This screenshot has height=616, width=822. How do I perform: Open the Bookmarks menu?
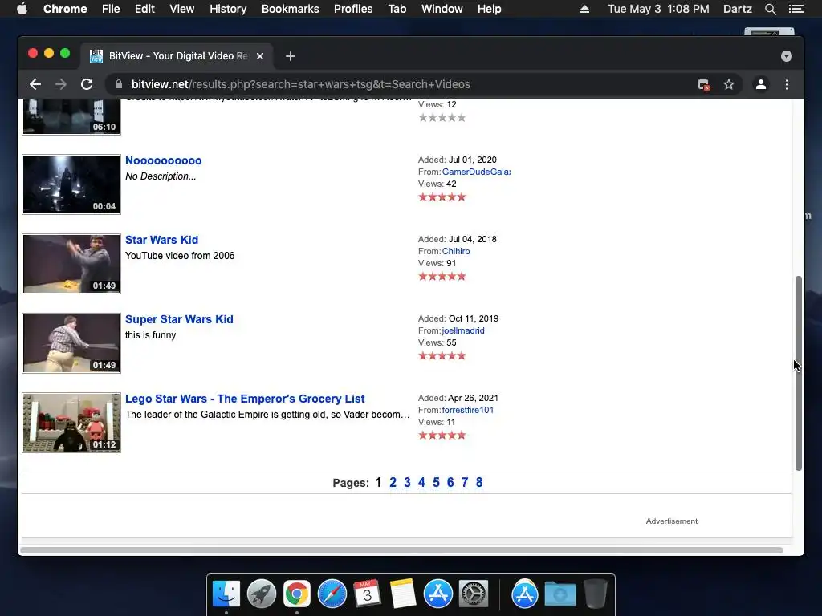(x=291, y=9)
